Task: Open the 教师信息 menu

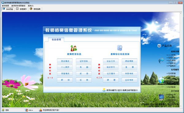Action: [6, 6]
